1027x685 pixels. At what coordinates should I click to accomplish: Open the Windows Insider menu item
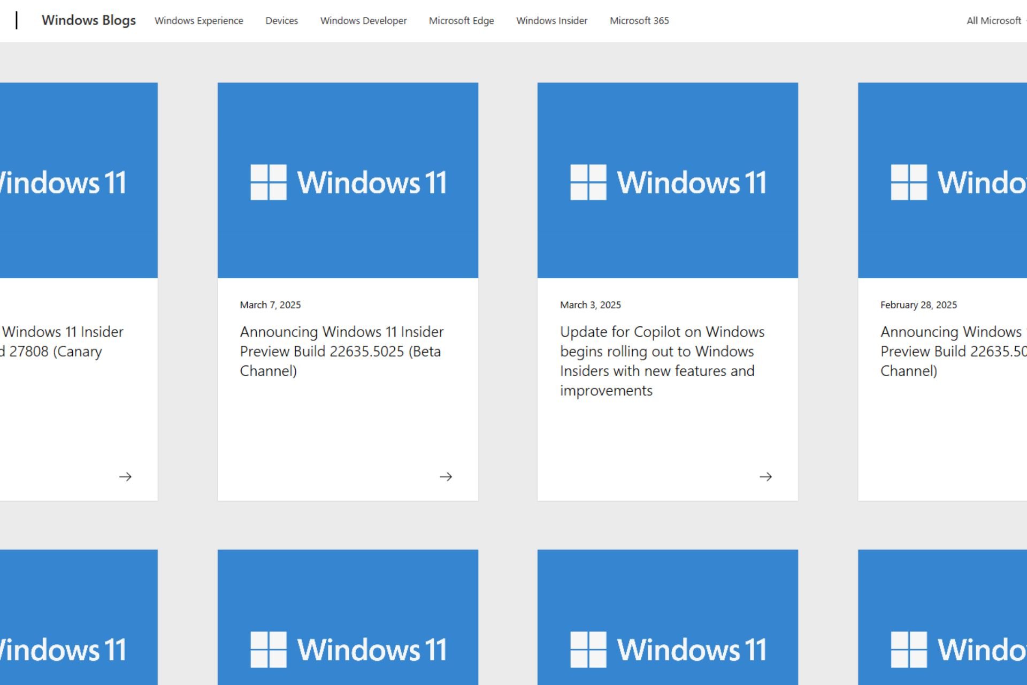(552, 21)
